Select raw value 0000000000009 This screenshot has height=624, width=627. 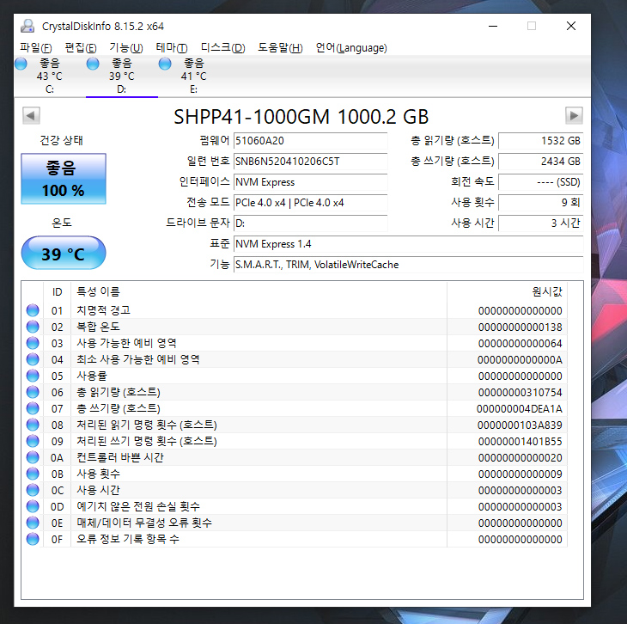(x=520, y=474)
